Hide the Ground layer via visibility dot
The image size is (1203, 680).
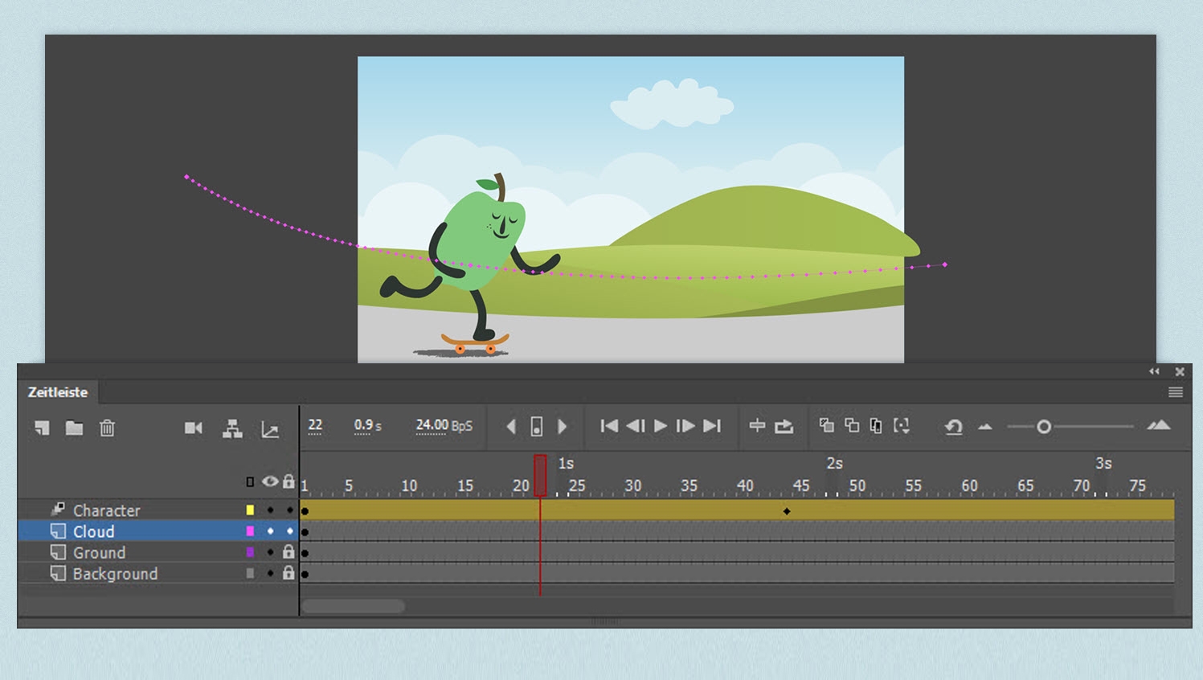point(270,552)
